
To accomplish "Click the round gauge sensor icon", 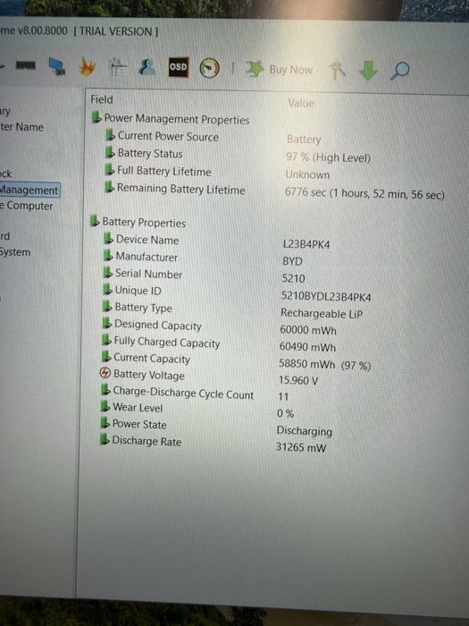I will coord(209,68).
